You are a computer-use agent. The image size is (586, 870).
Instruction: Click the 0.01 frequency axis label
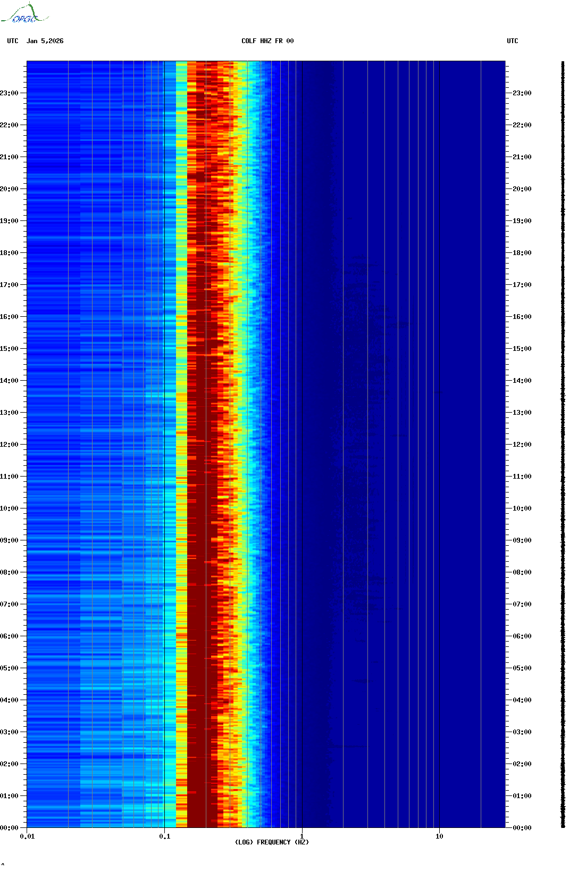[27, 836]
